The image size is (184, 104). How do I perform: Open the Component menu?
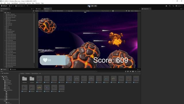[x=22, y=3]
